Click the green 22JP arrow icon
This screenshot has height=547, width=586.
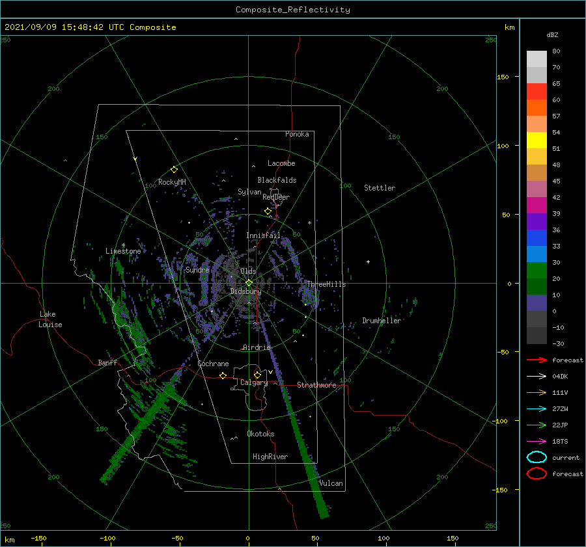[537, 425]
